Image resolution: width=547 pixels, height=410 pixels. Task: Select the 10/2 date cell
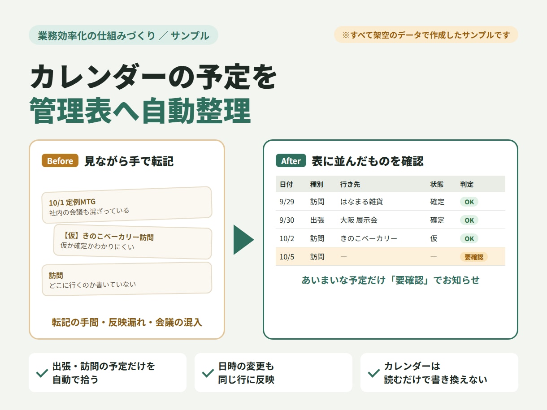[287, 238]
